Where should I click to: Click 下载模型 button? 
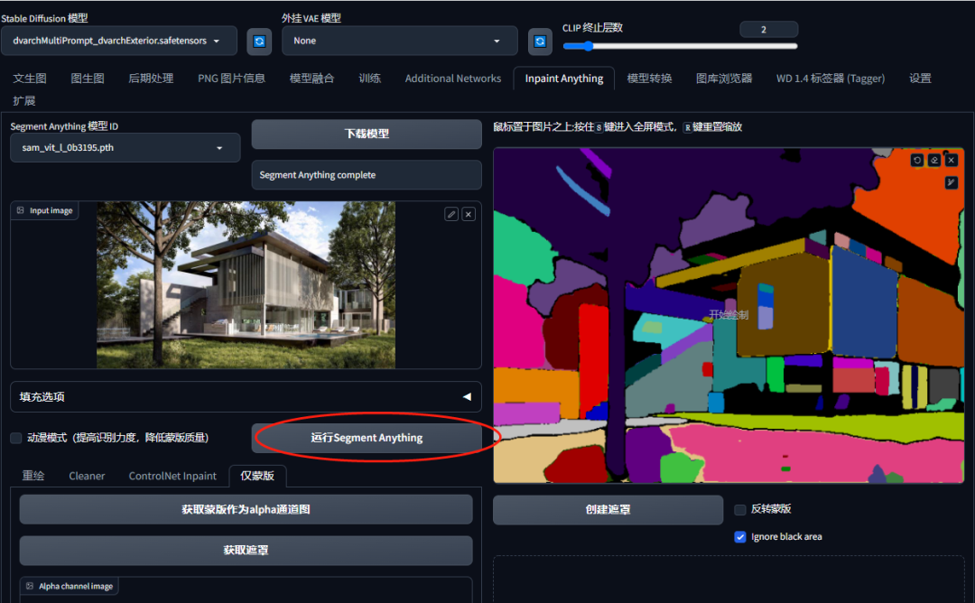click(x=367, y=134)
